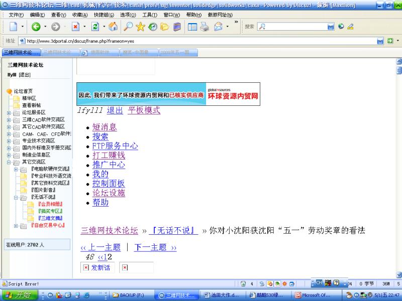402x301 pixels.
Task: Click the 发新话 button
Action: (x=97, y=267)
